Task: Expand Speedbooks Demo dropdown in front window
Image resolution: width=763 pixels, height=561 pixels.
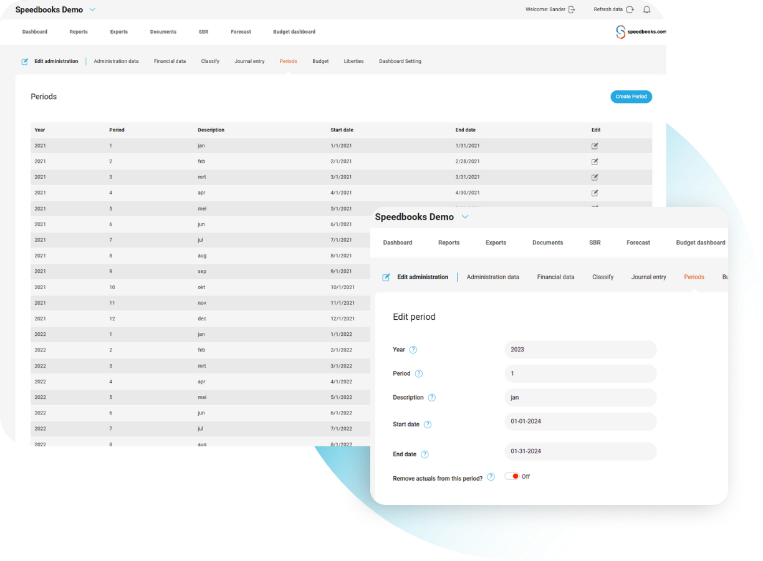Action: click(x=464, y=217)
